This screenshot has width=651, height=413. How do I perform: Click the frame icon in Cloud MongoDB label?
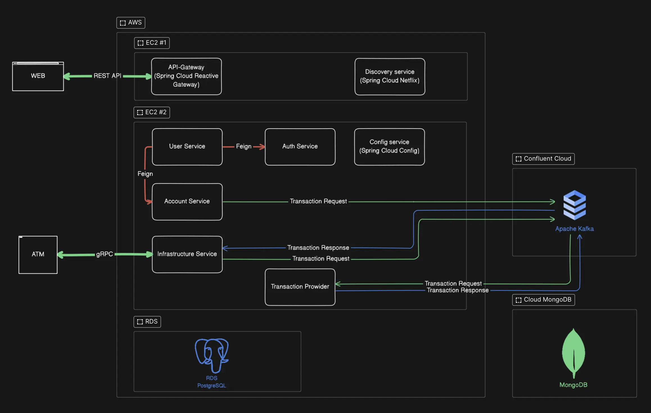click(x=519, y=300)
